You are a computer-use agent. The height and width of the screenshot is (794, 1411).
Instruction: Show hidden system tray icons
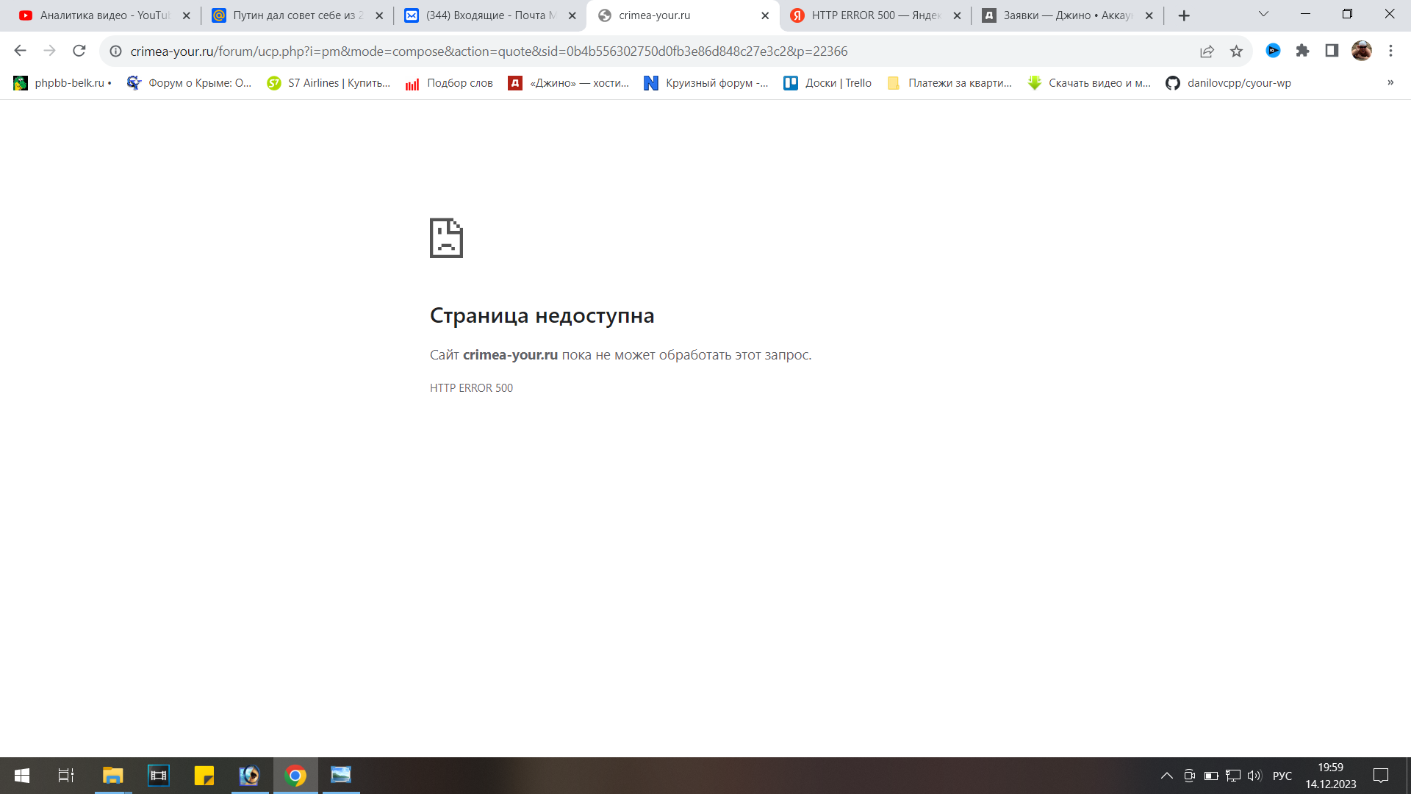tap(1166, 776)
